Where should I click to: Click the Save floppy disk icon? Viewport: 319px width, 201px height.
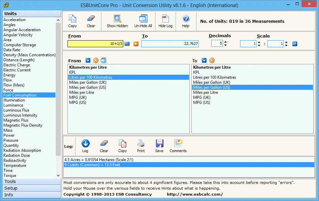(x=159, y=143)
